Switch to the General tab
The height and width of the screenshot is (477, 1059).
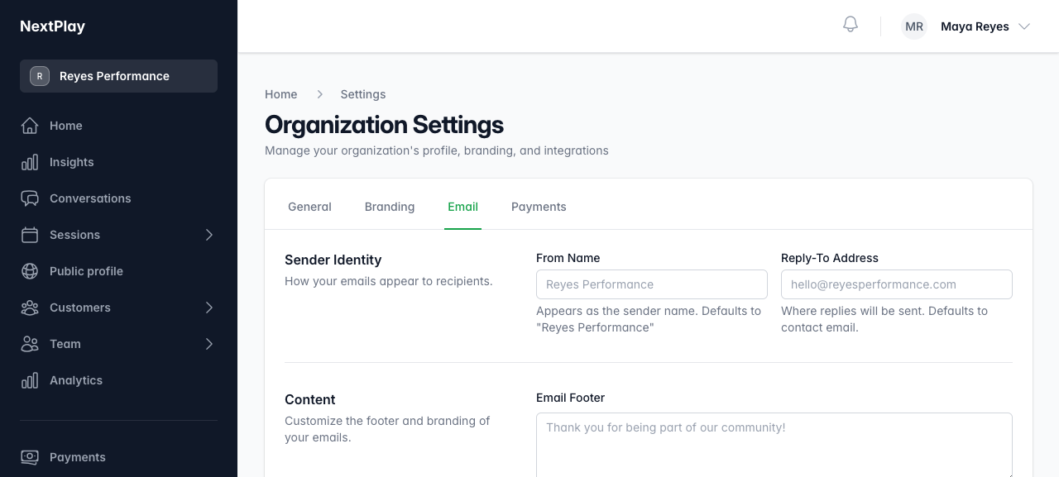[309, 207]
